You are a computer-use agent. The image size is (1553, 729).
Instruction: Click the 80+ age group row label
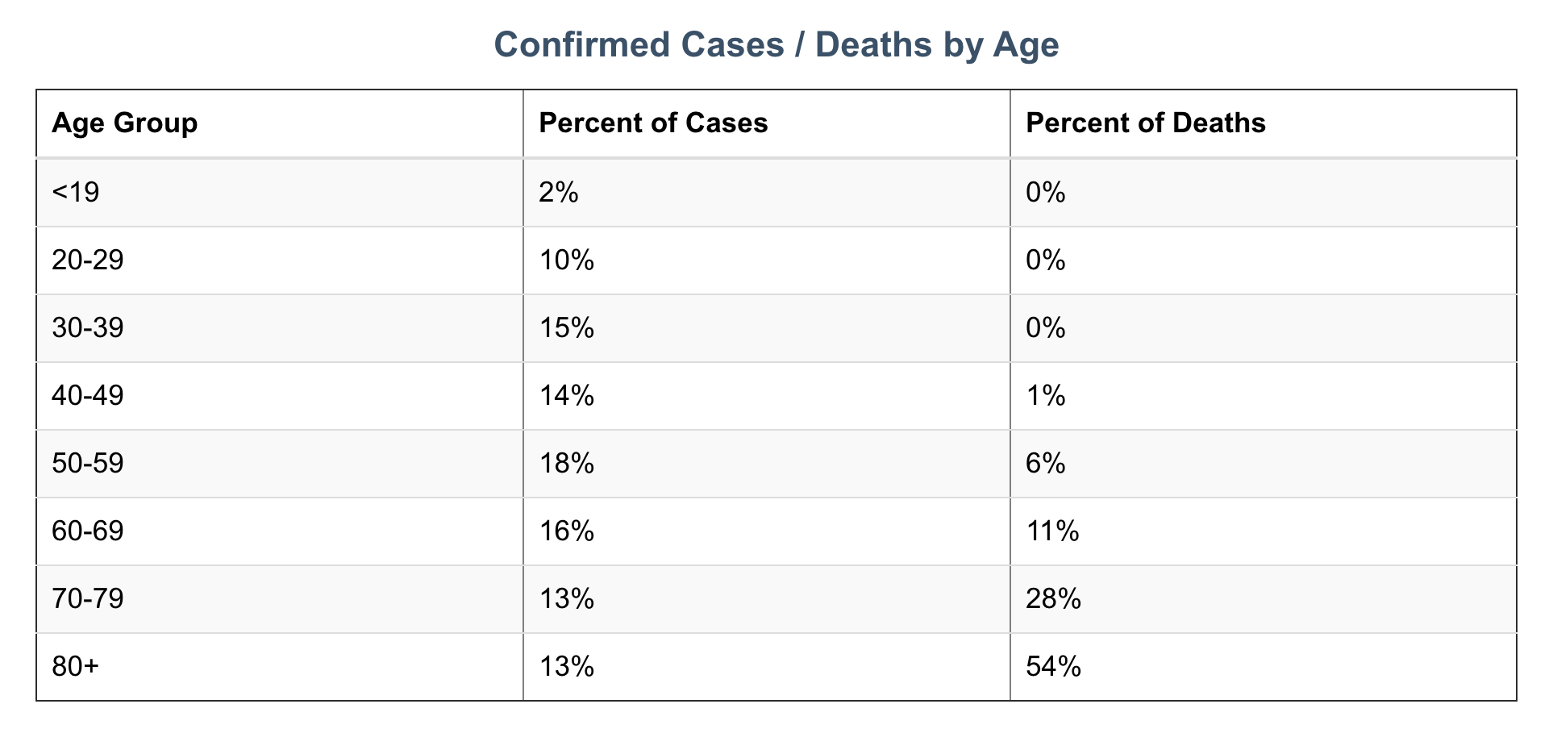point(76,666)
